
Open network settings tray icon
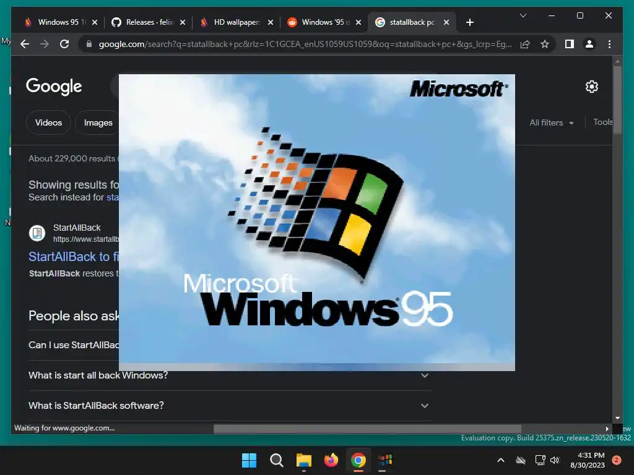pyautogui.click(x=540, y=460)
